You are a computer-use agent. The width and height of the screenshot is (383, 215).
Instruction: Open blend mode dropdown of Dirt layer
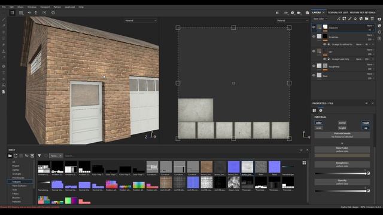(370, 50)
